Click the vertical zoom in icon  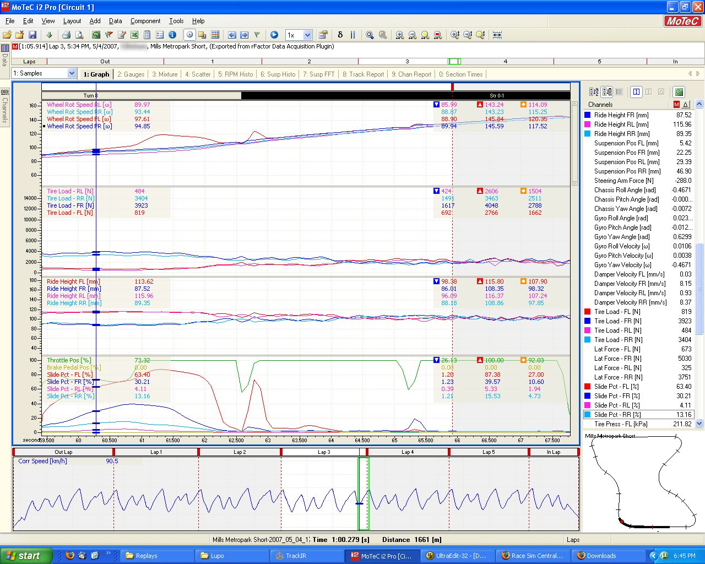tap(455, 35)
